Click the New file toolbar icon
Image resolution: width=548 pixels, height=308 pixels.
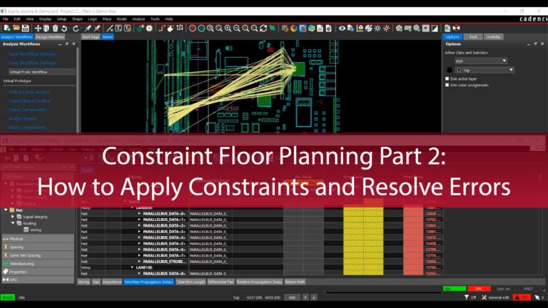click(x=6, y=29)
